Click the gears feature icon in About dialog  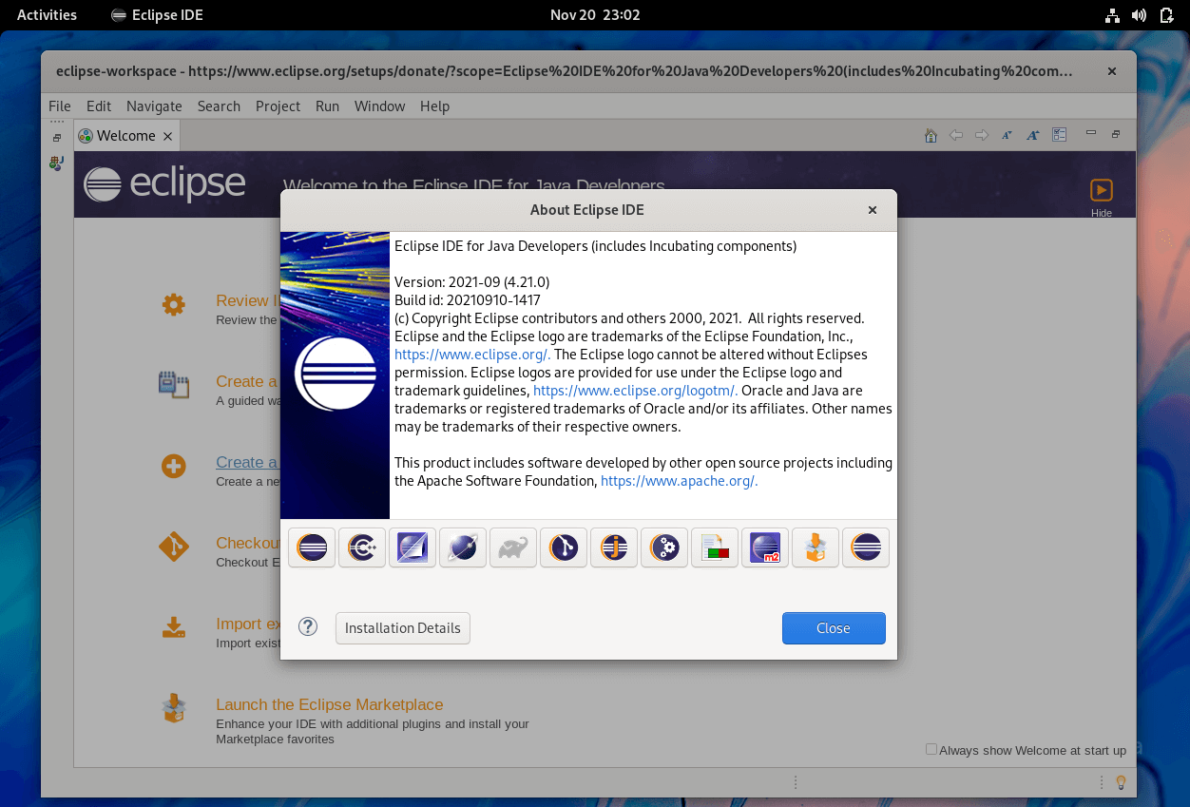664,548
